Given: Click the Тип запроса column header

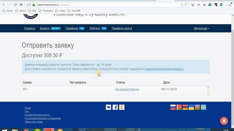Looking at the screenshot, I should pos(78,83).
